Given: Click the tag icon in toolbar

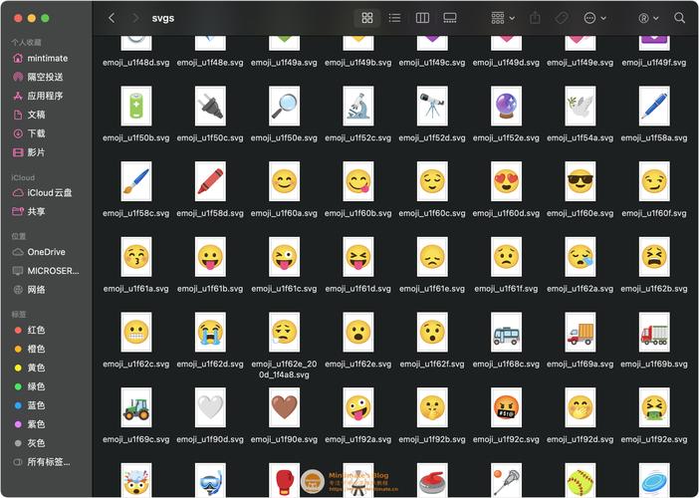Looking at the screenshot, I should (562, 18).
